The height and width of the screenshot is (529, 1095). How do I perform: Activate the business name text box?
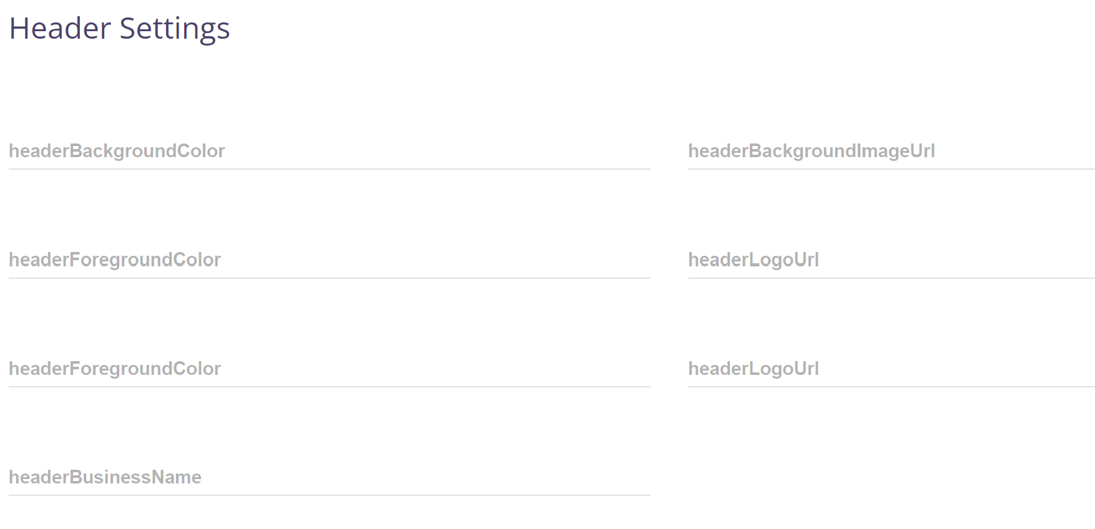pyautogui.click(x=330, y=477)
